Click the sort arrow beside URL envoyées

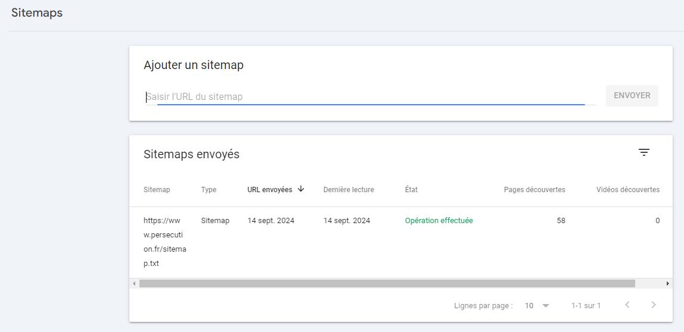pos(301,189)
